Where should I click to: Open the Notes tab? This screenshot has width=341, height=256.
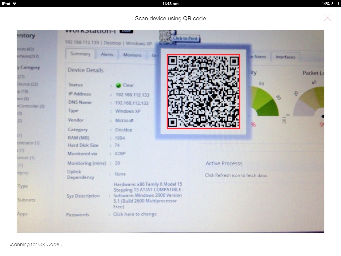(x=260, y=57)
